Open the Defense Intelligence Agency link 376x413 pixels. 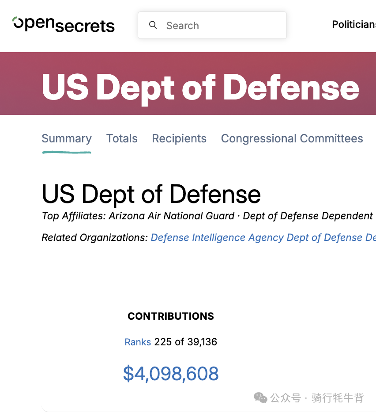pos(217,237)
